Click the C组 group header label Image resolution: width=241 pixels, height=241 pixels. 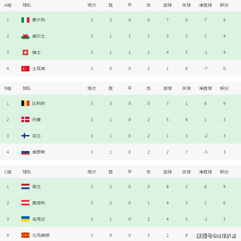pos(8,172)
